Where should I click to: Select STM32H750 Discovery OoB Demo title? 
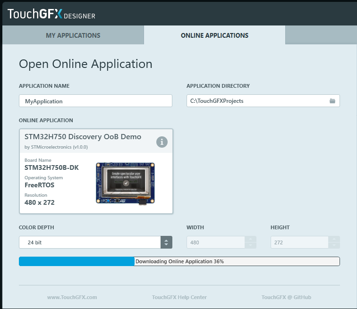tap(83, 137)
